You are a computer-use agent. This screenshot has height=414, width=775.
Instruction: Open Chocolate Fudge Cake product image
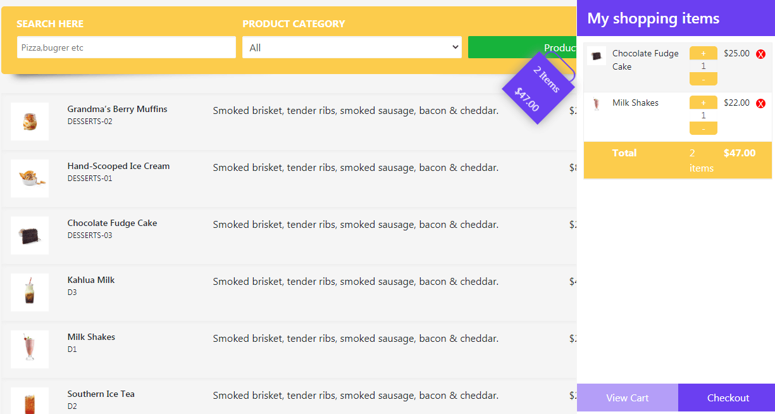tap(30, 235)
